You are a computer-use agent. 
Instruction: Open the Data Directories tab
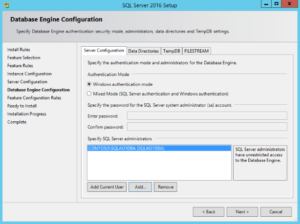tap(144, 51)
